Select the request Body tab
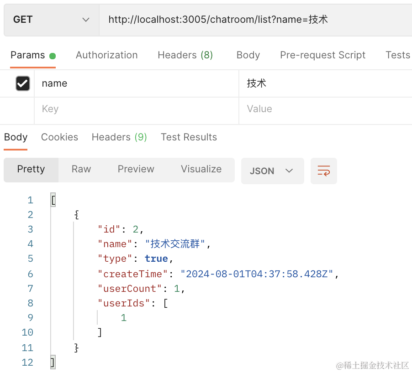Screen dimensions: 412x373 pyautogui.click(x=248, y=55)
